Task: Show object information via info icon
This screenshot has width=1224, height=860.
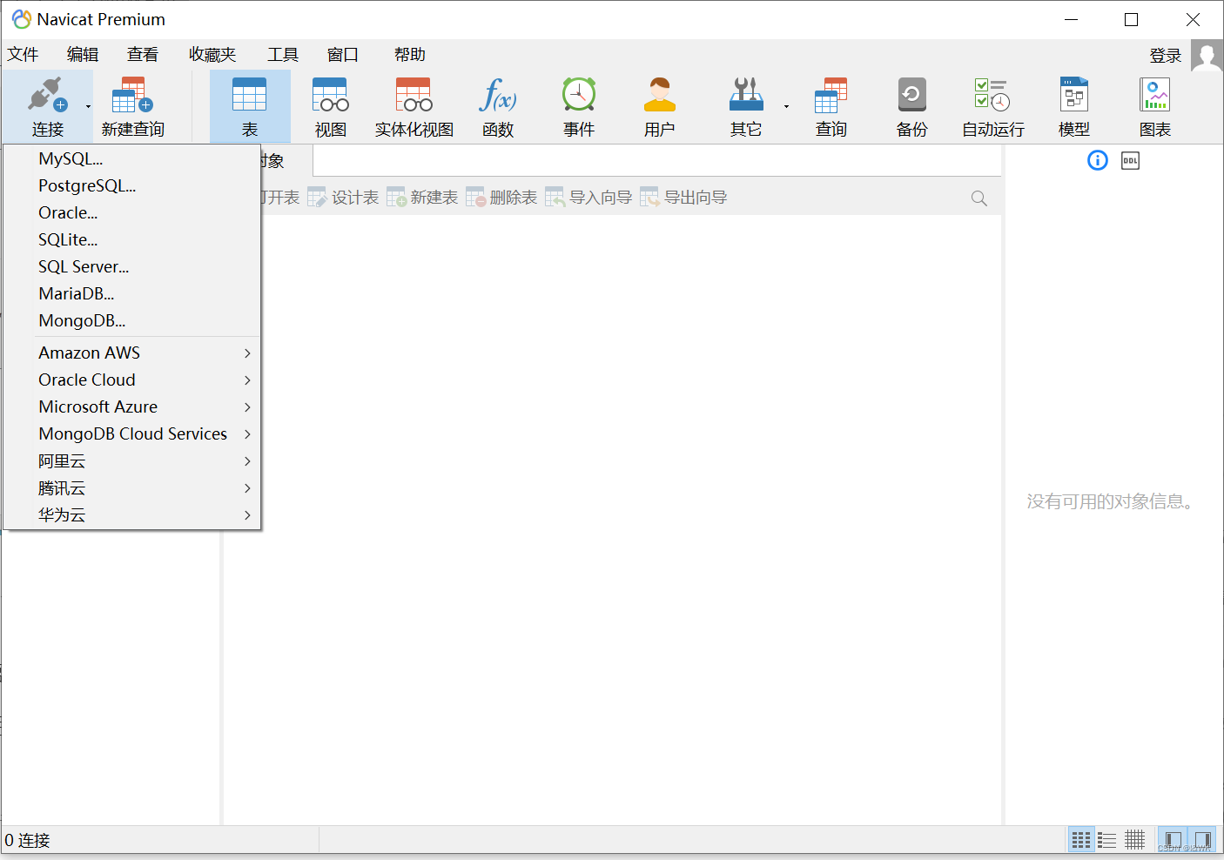Action: [1098, 160]
